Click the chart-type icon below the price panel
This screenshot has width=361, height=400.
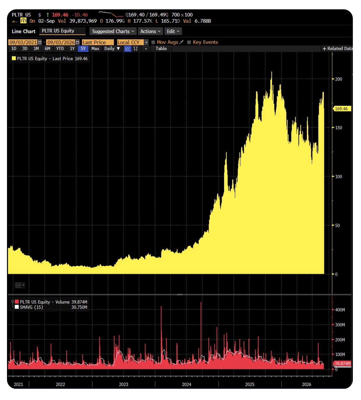coord(18,285)
